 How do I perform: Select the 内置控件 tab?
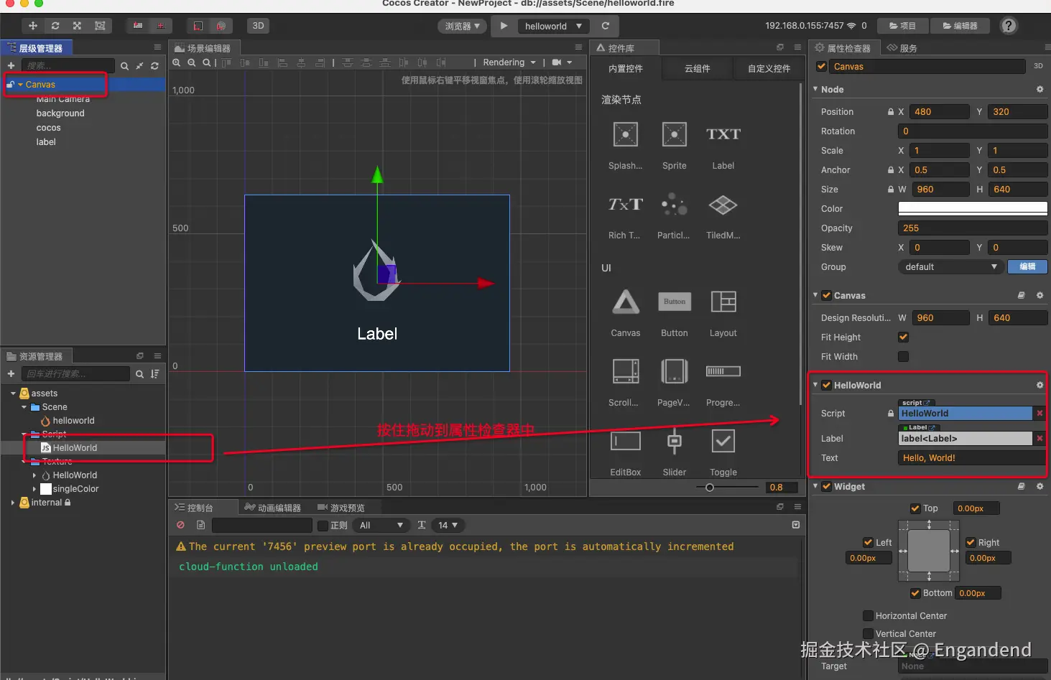coord(626,69)
